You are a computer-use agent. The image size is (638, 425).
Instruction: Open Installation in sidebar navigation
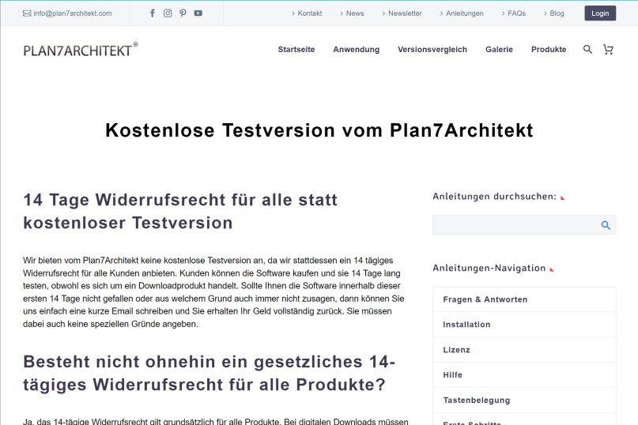(x=524, y=325)
